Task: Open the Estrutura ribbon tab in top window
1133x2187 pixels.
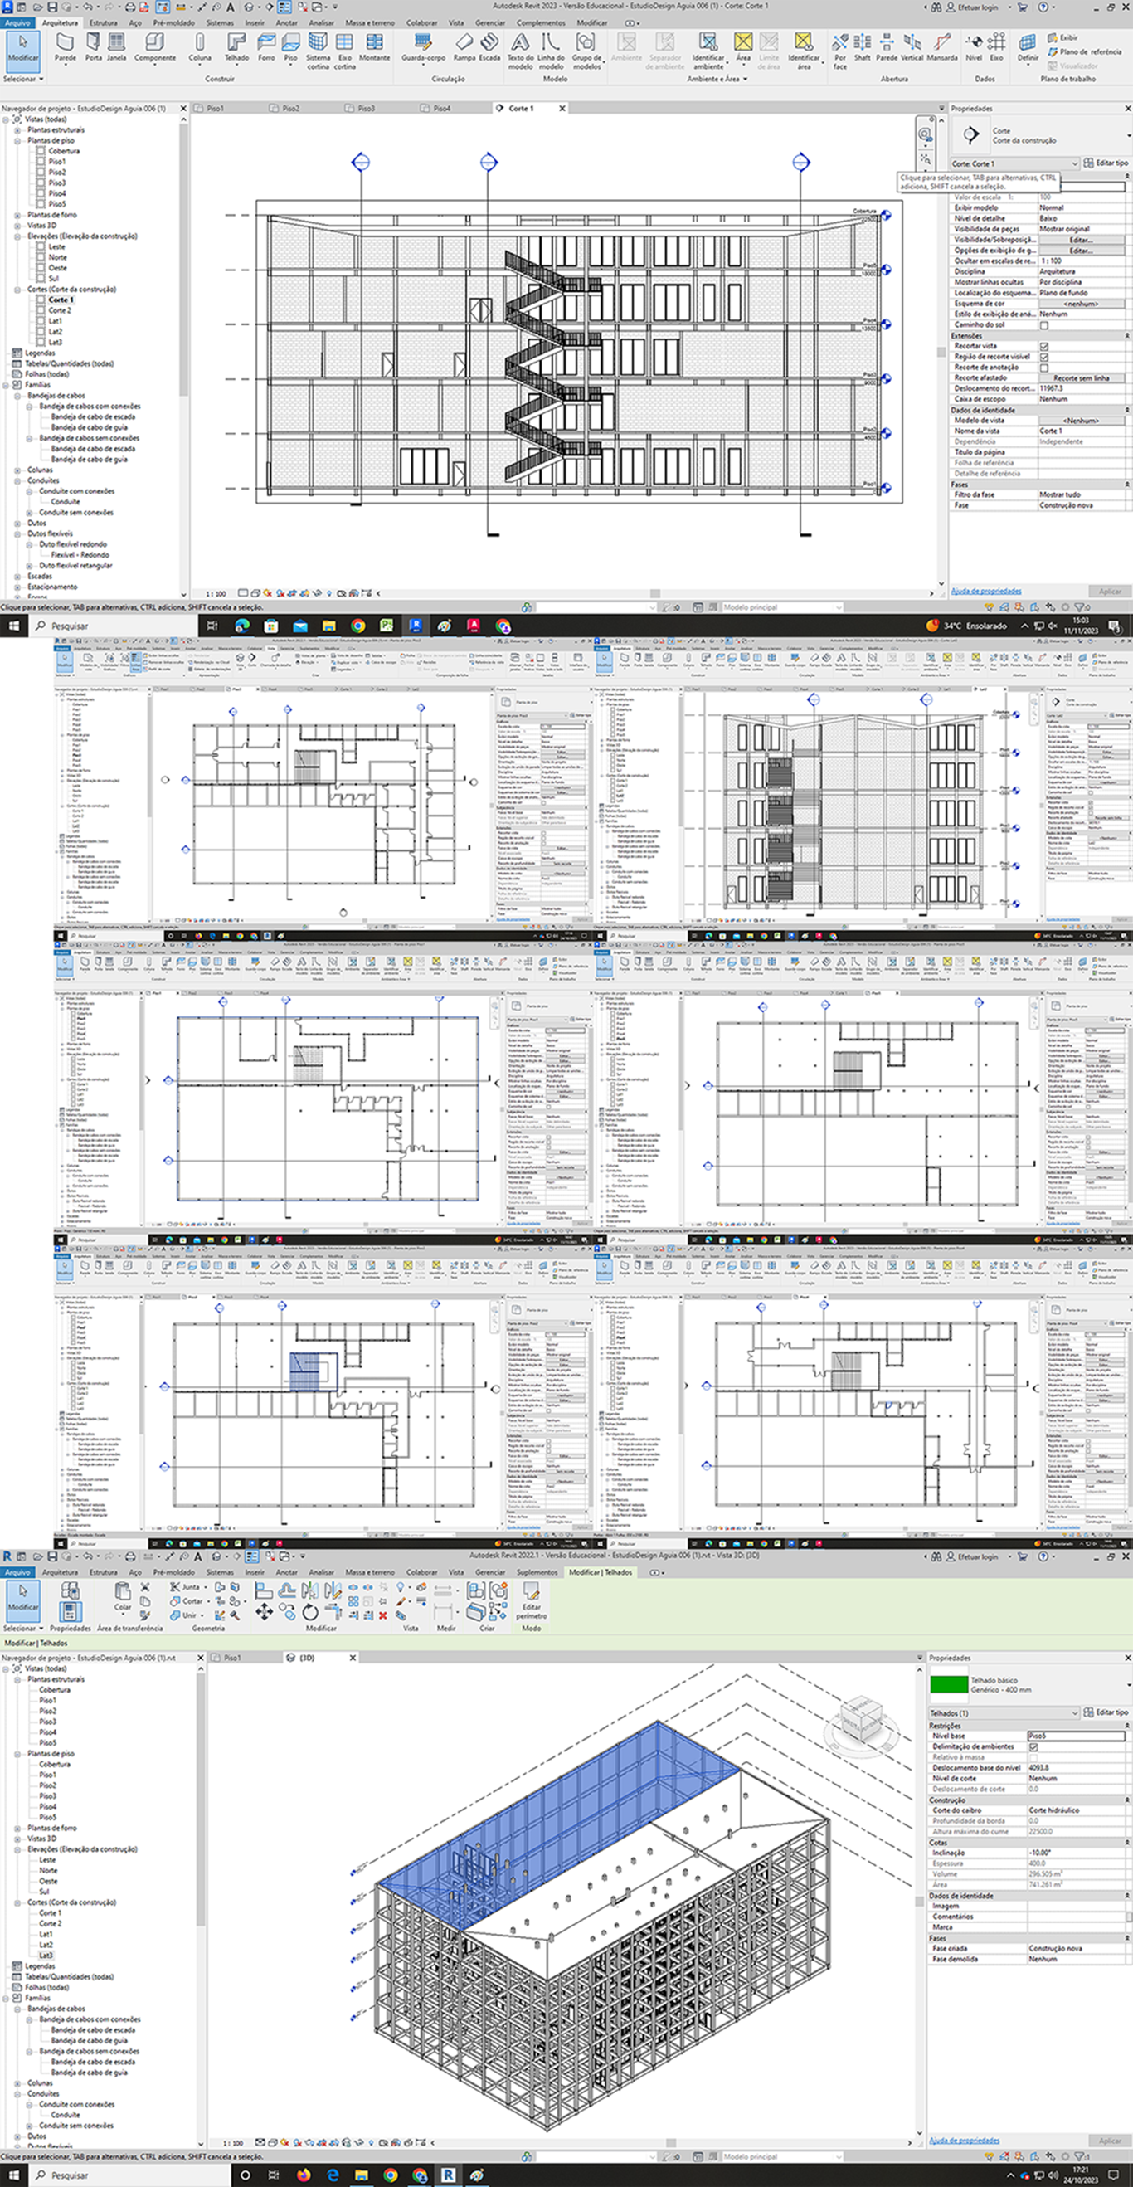Action: 104,23
